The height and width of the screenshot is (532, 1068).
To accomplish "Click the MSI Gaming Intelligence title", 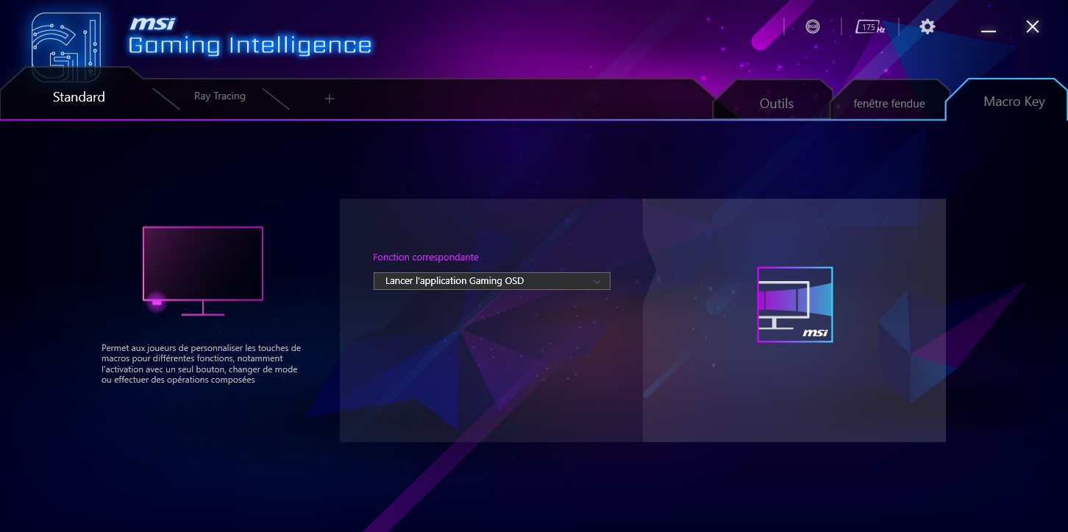I will [x=250, y=37].
